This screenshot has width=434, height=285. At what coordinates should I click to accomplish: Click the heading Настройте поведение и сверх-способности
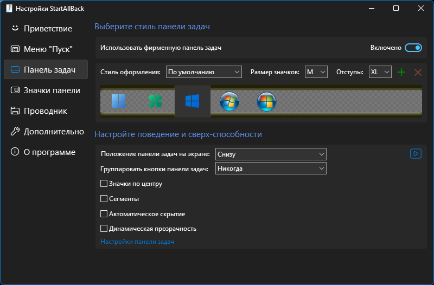pos(178,134)
